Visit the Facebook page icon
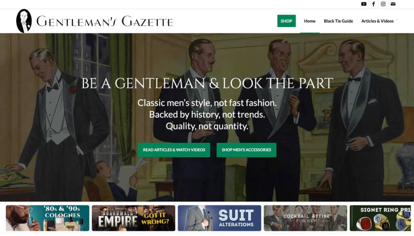This screenshot has width=414, height=236. point(374,4)
